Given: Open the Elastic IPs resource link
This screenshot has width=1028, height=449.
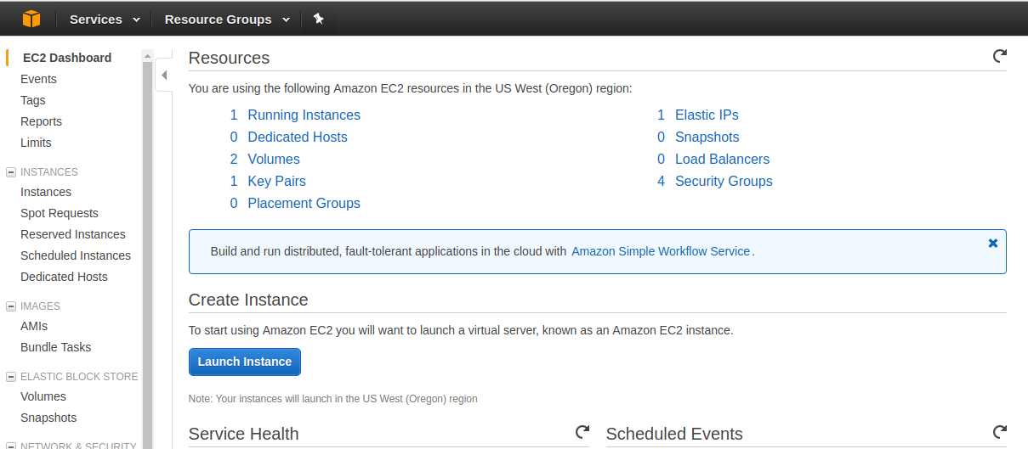Looking at the screenshot, I should click(707, 115).
